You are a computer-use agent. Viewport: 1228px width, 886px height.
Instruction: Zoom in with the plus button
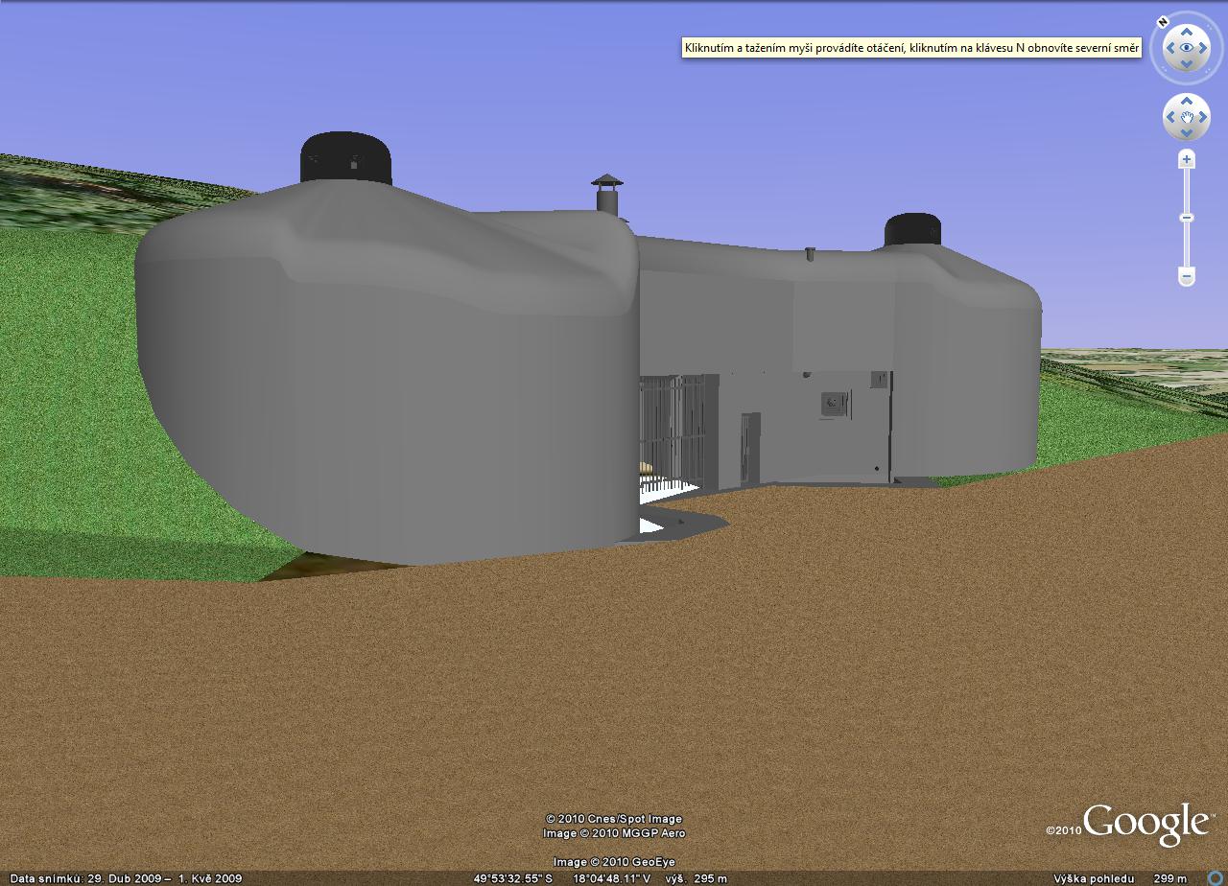(x=1187, y=159)
